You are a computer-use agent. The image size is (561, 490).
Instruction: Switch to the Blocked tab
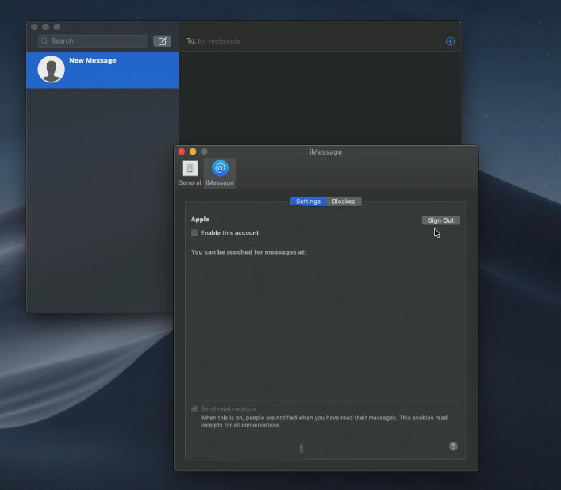(344, 201)
